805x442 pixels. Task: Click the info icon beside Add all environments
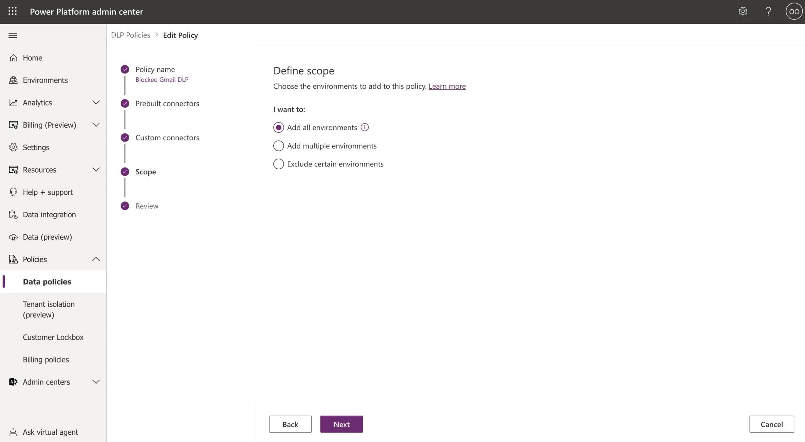click(364, 127)
